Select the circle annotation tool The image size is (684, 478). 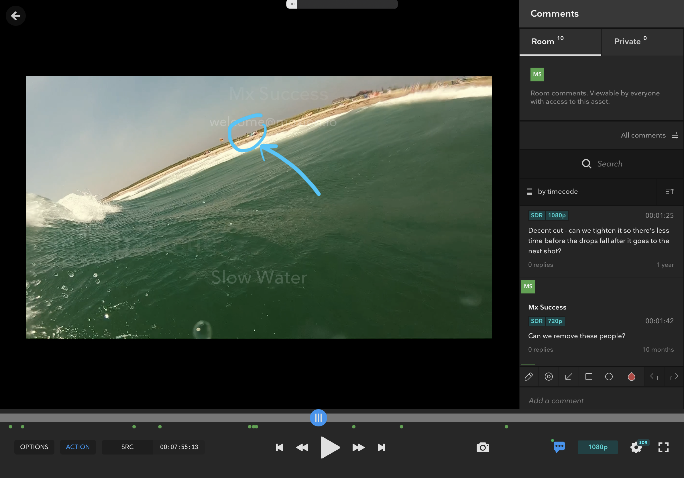point(609,377)
